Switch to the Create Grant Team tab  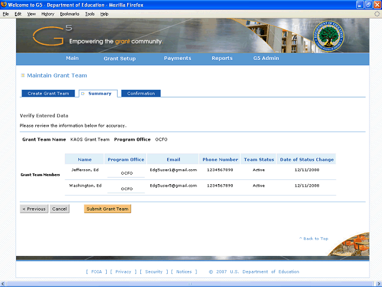click(48, 93)
